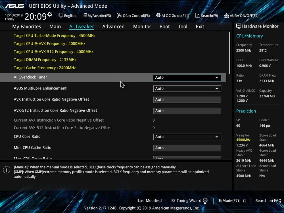Viewport: 284px width, 213px height.
Task: Select ASUS MultiCore Enhancement label
Action: (40, 88)
